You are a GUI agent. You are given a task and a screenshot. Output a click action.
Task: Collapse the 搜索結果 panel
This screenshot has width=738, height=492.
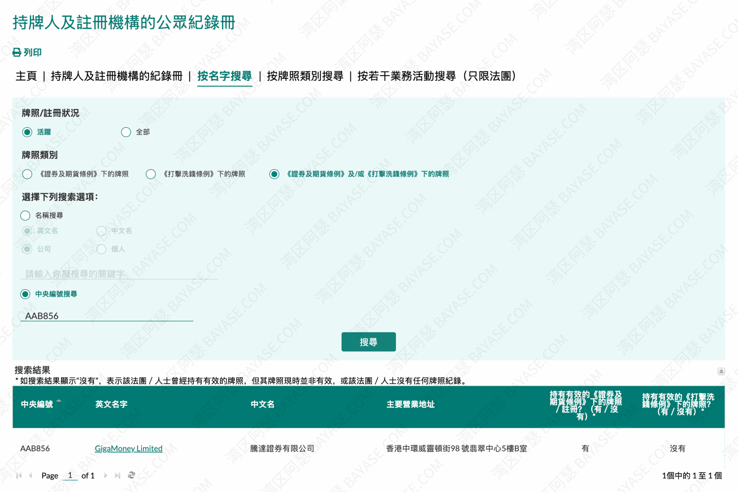coord(721,372)
